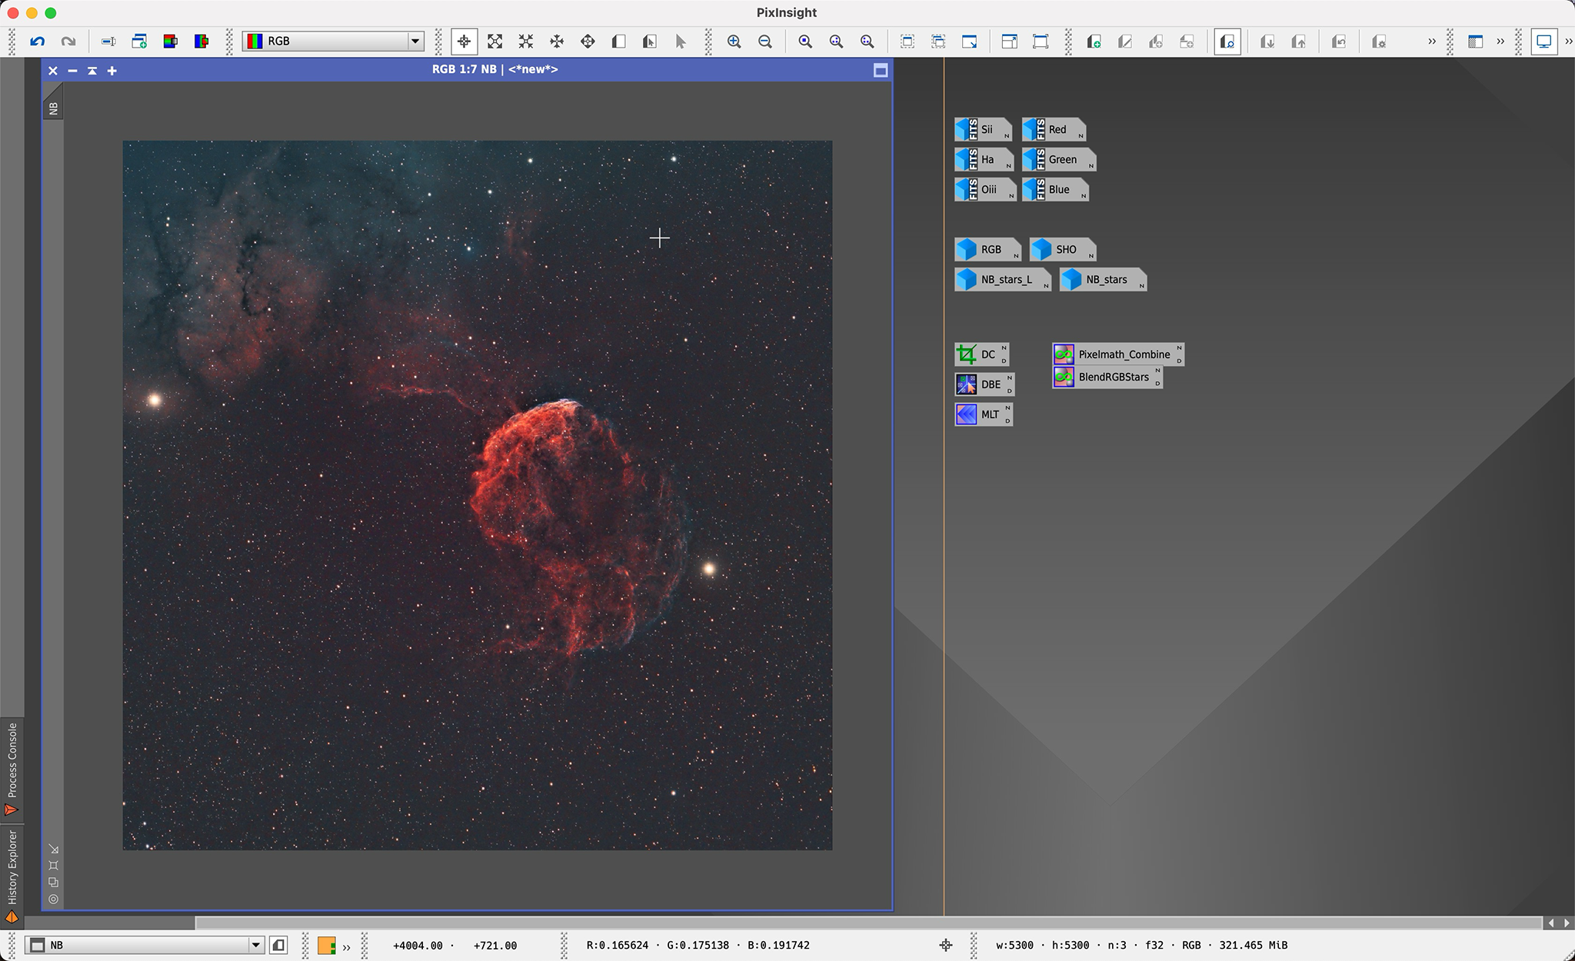1575x961 pixels.
Task: Select the Zoom Out mode contracting arrows icon
Action: pyautogui.click(x=526, y=42)
